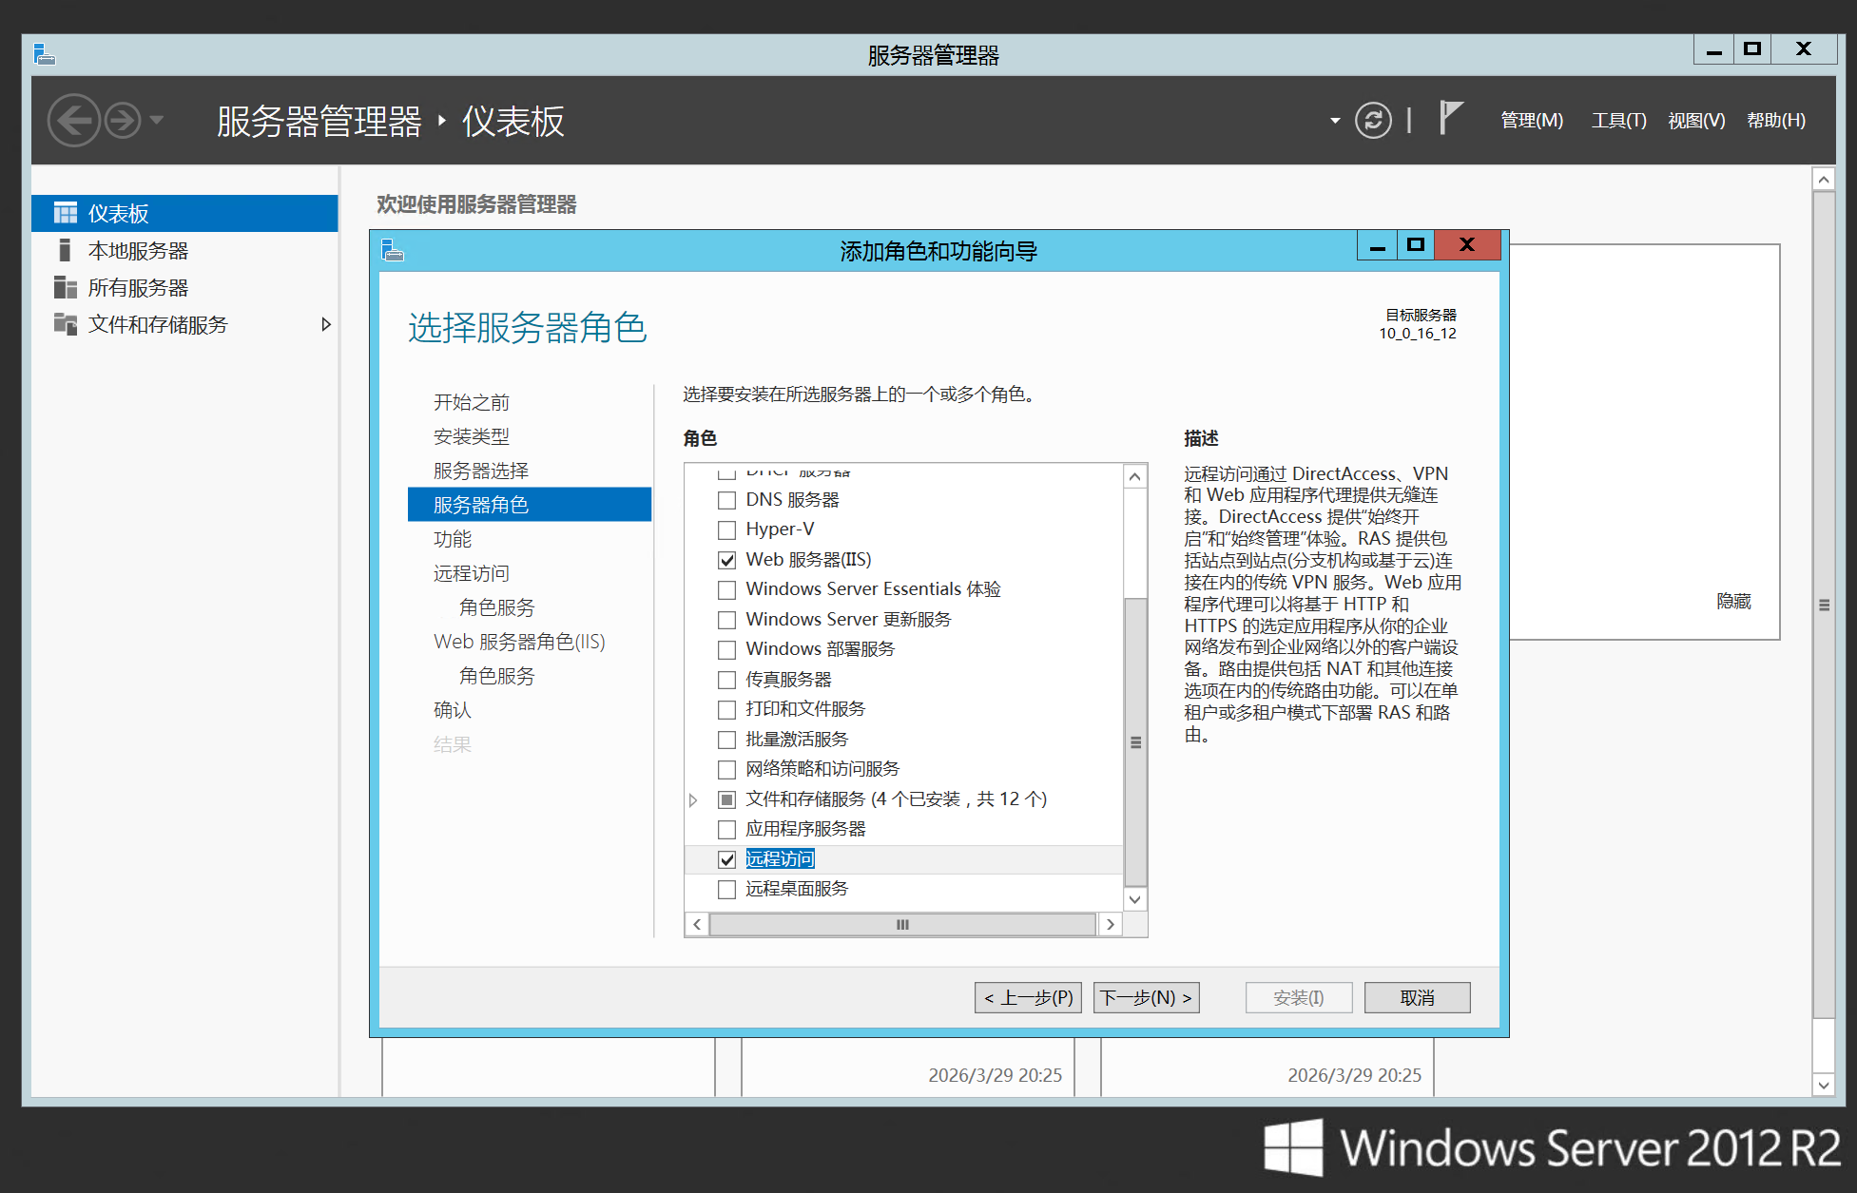Screen dimensions: 1857x1193
Task: Select the 本地服务器 sidebar icon
Action: click(x=66, y=250)
